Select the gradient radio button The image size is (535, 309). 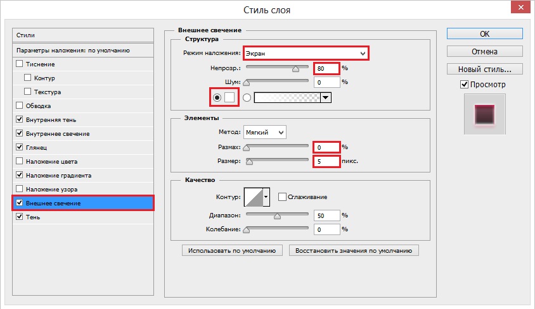coord(247,98)
